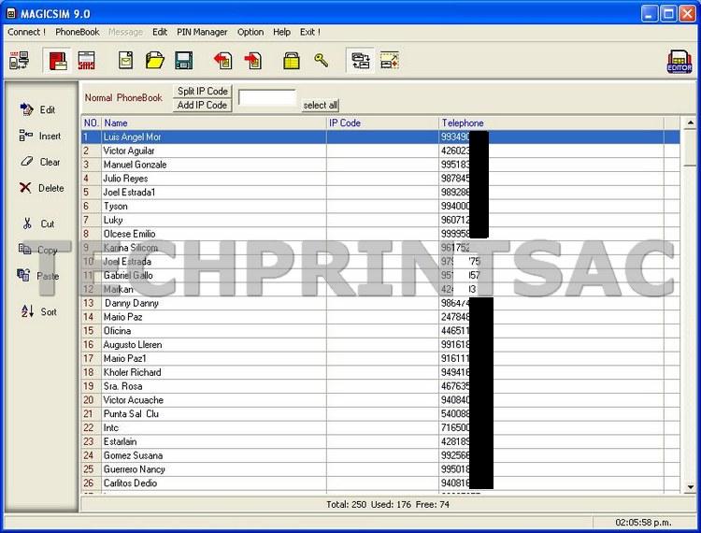Select the Luky contact row
This screenshot has height=533, width=701.
(380, 220)
